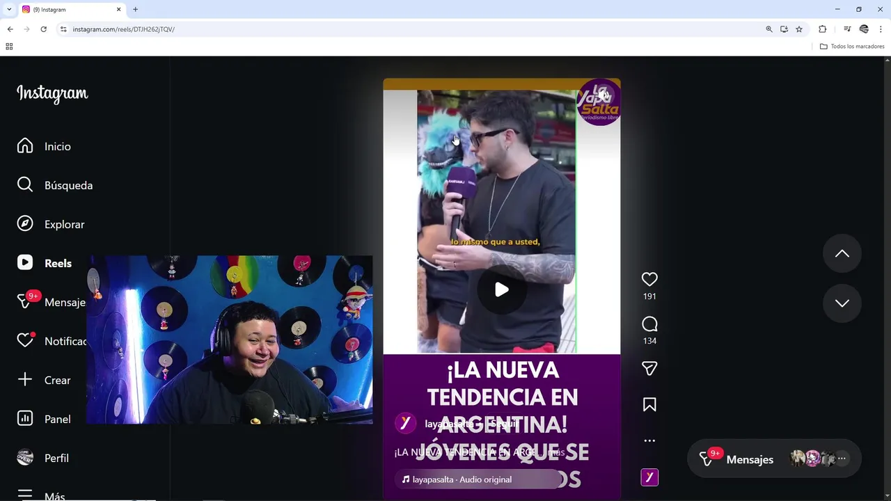Click browser back arrow
Screen dimensions: 891x501
tap(10, 29)
